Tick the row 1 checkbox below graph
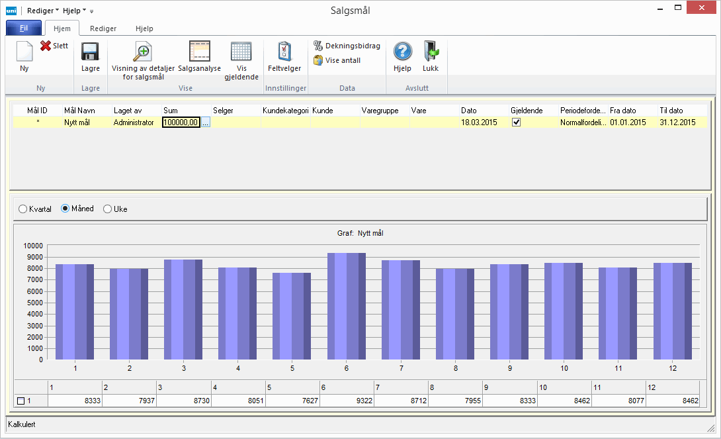 (x=21, y=401)
